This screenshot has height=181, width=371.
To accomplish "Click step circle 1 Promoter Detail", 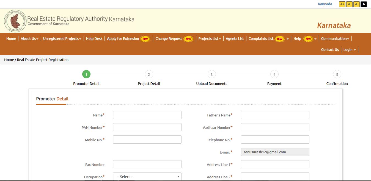I will [x=86, y=74].
